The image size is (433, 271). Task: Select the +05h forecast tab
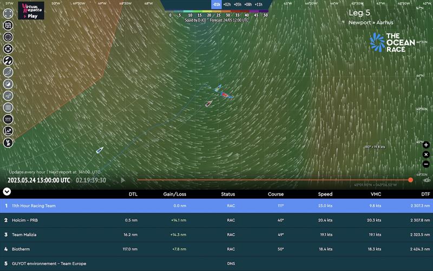237,4
